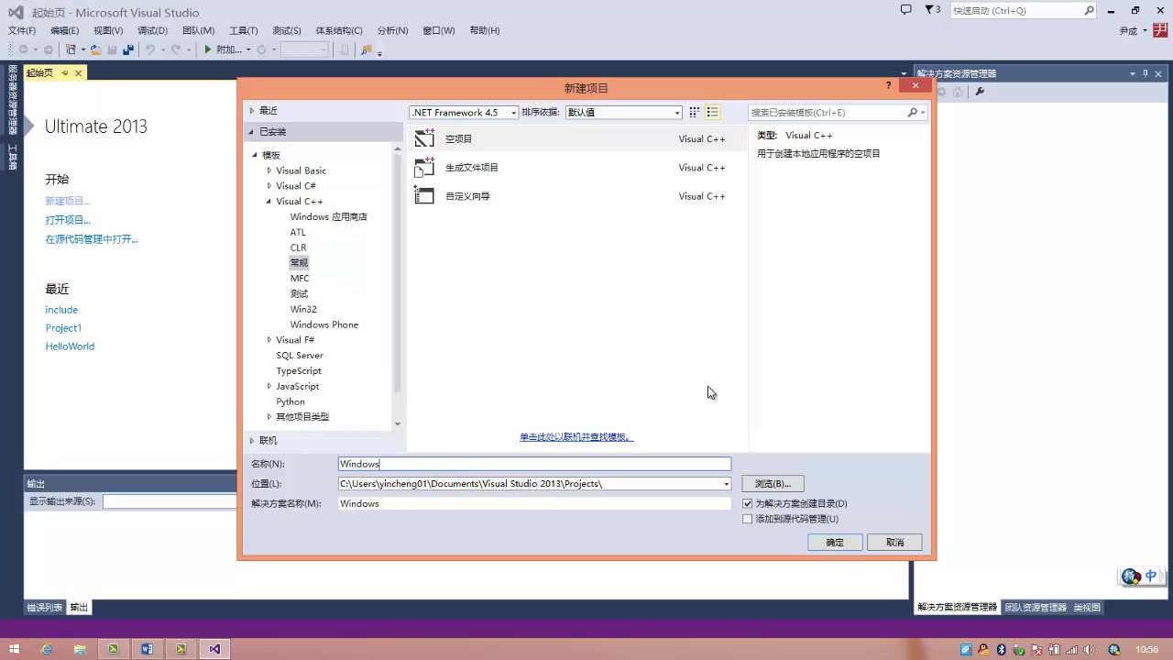The height and width of the screenshot is (660, 1173).
Task: Open Word from the taskbar
Action: (x=147, y=649)
